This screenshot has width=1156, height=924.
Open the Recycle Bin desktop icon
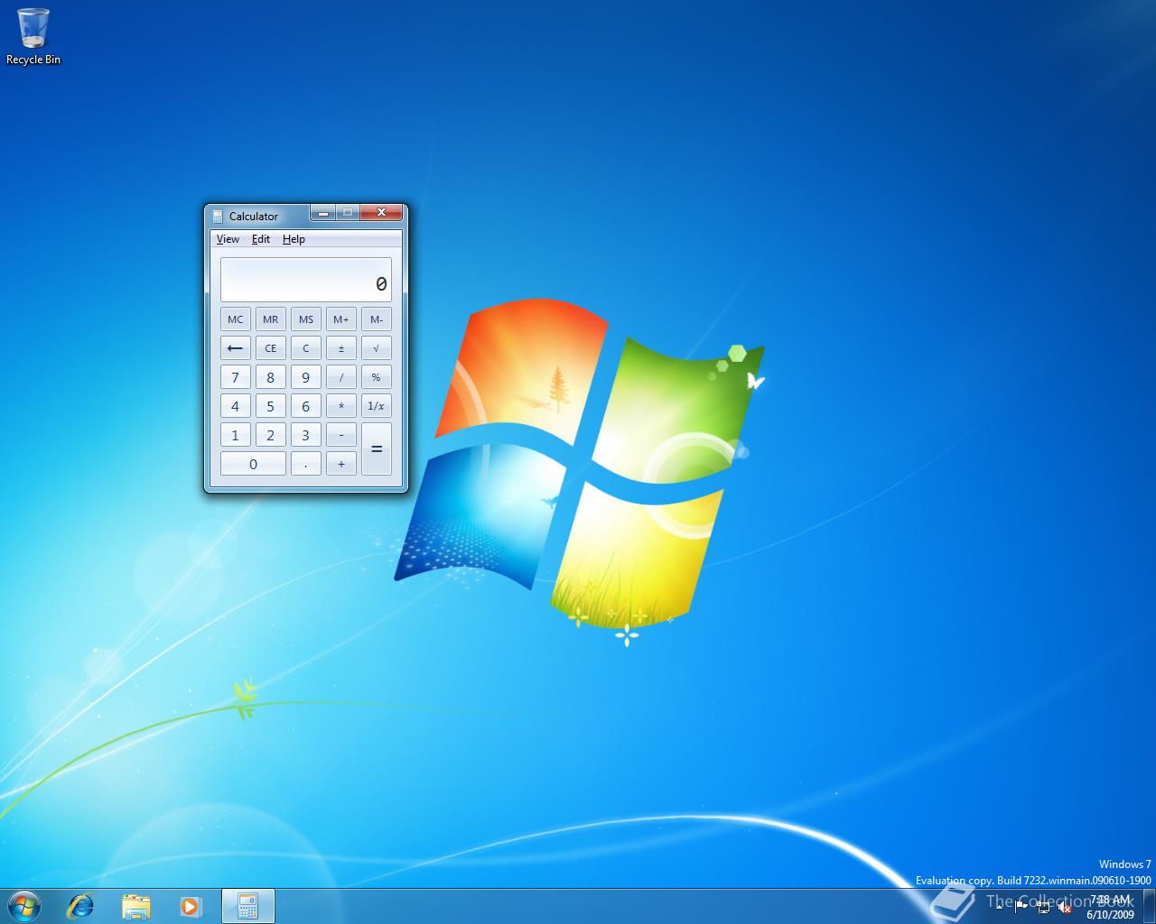33,36
